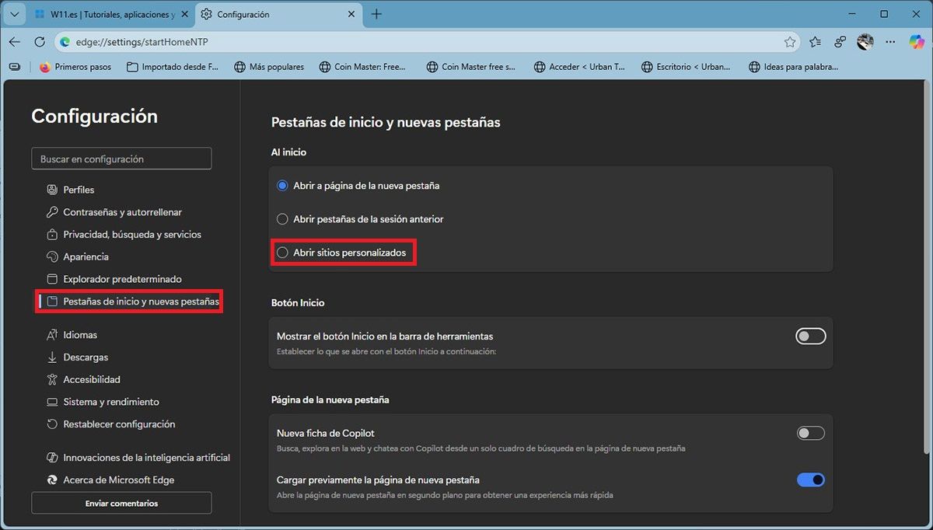Click the Buscar en configuración search field
The height and width of the screenshot is (530, 933).
click(x=121, y=159)
